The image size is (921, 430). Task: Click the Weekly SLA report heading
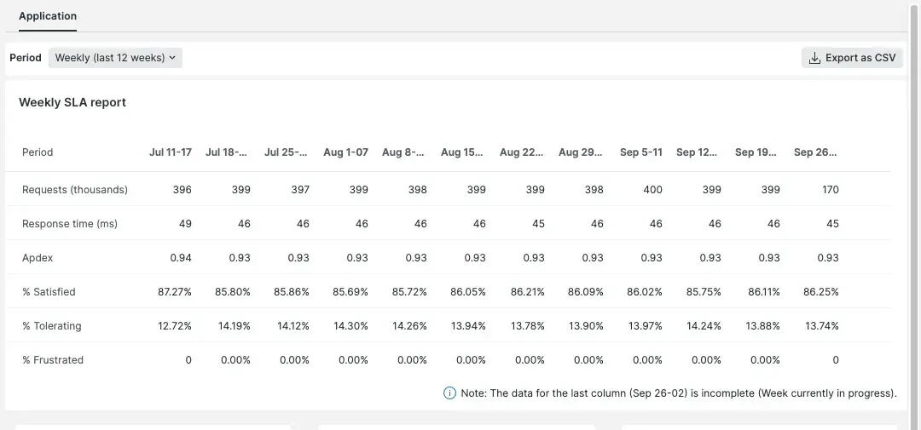tap(72, 102)
